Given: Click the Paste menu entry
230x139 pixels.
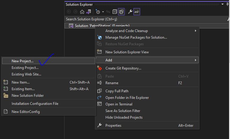Looking at the screenshot, I should click(147, 76).
